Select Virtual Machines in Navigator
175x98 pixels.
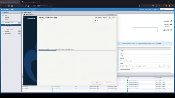pyautogui.click(x=9, y=23)
